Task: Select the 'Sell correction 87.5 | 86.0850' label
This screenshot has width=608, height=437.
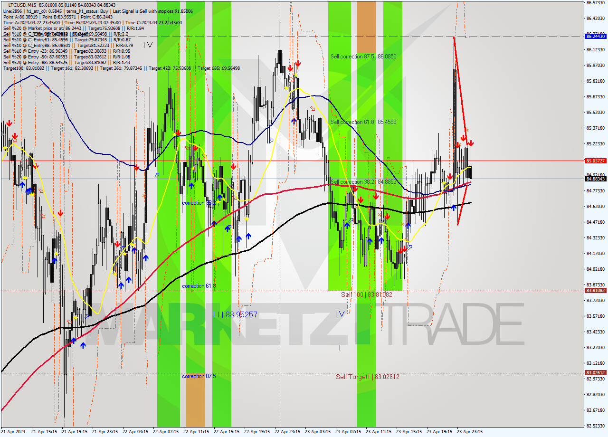Action: 363,57
